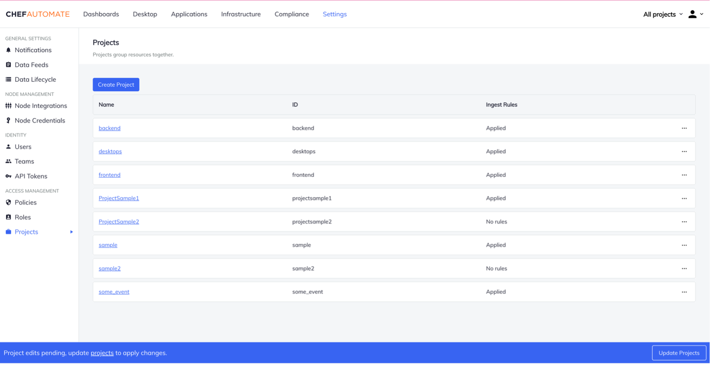Click the Data Lifecycle list icon
711x365 pixels.
8,80
